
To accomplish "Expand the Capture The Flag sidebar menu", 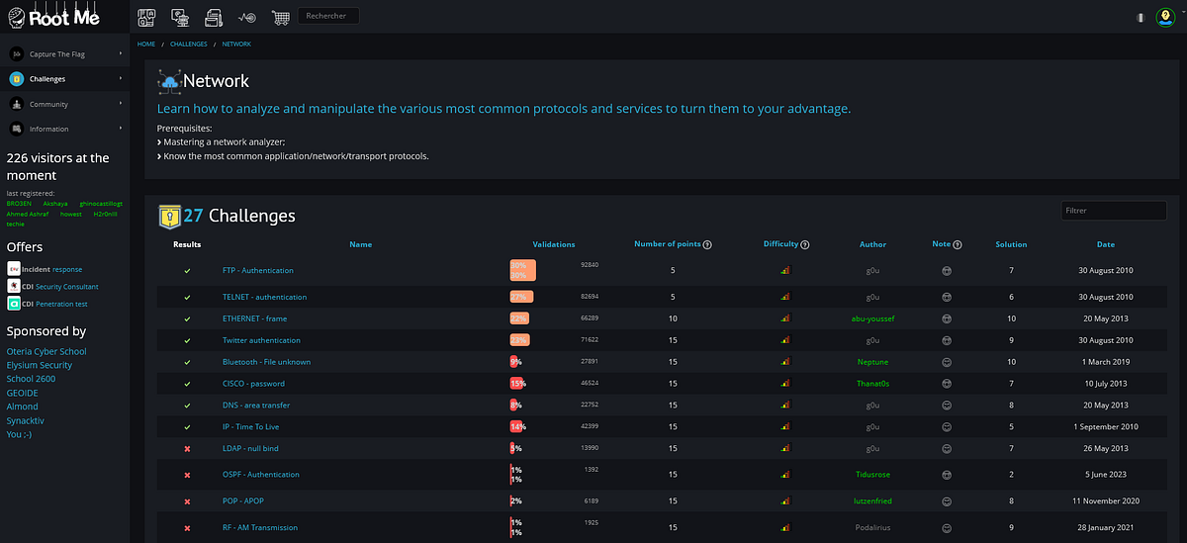I will coord(65,53).
